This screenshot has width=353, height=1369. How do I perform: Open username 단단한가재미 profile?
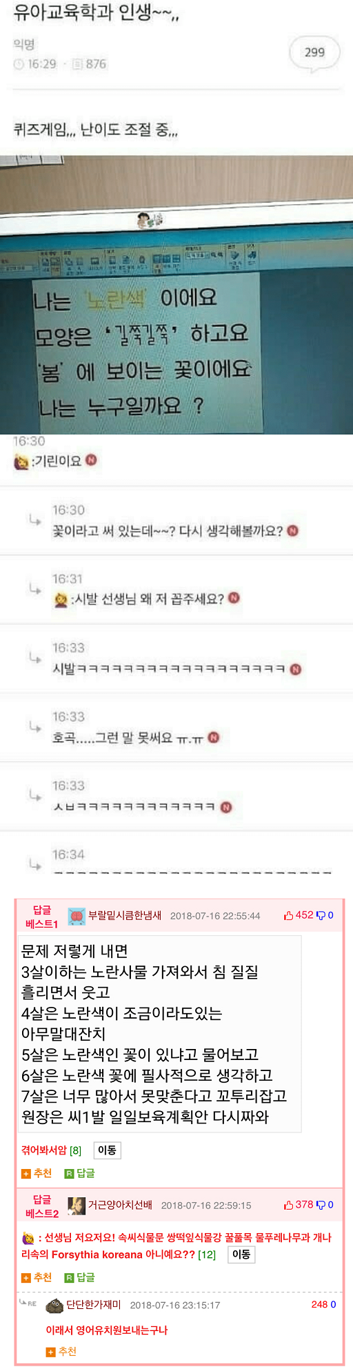pos(94,1304)
